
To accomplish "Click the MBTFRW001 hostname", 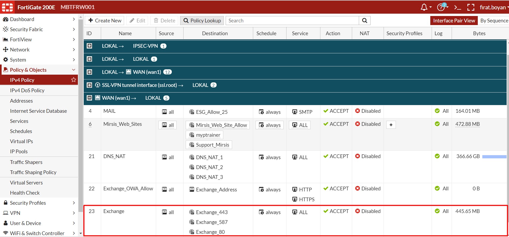I will coord(78,7).
